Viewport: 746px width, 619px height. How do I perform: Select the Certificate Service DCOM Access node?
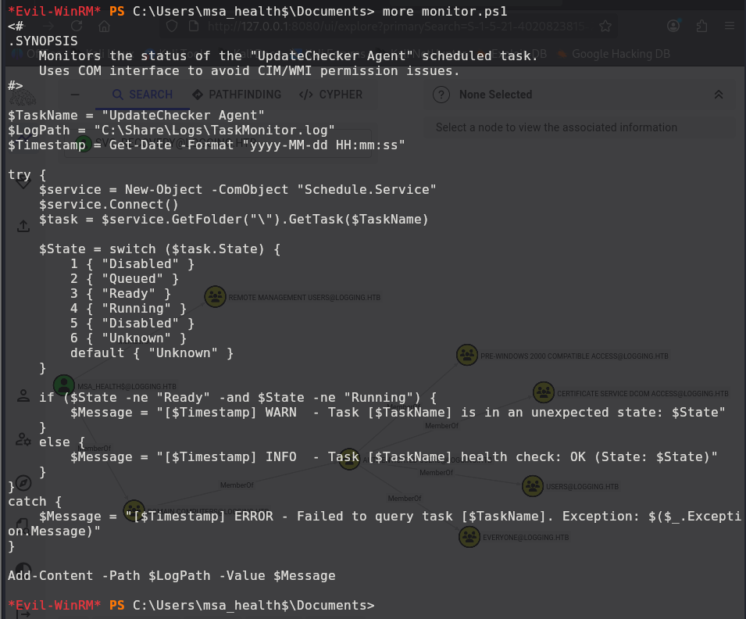[544, 392]
